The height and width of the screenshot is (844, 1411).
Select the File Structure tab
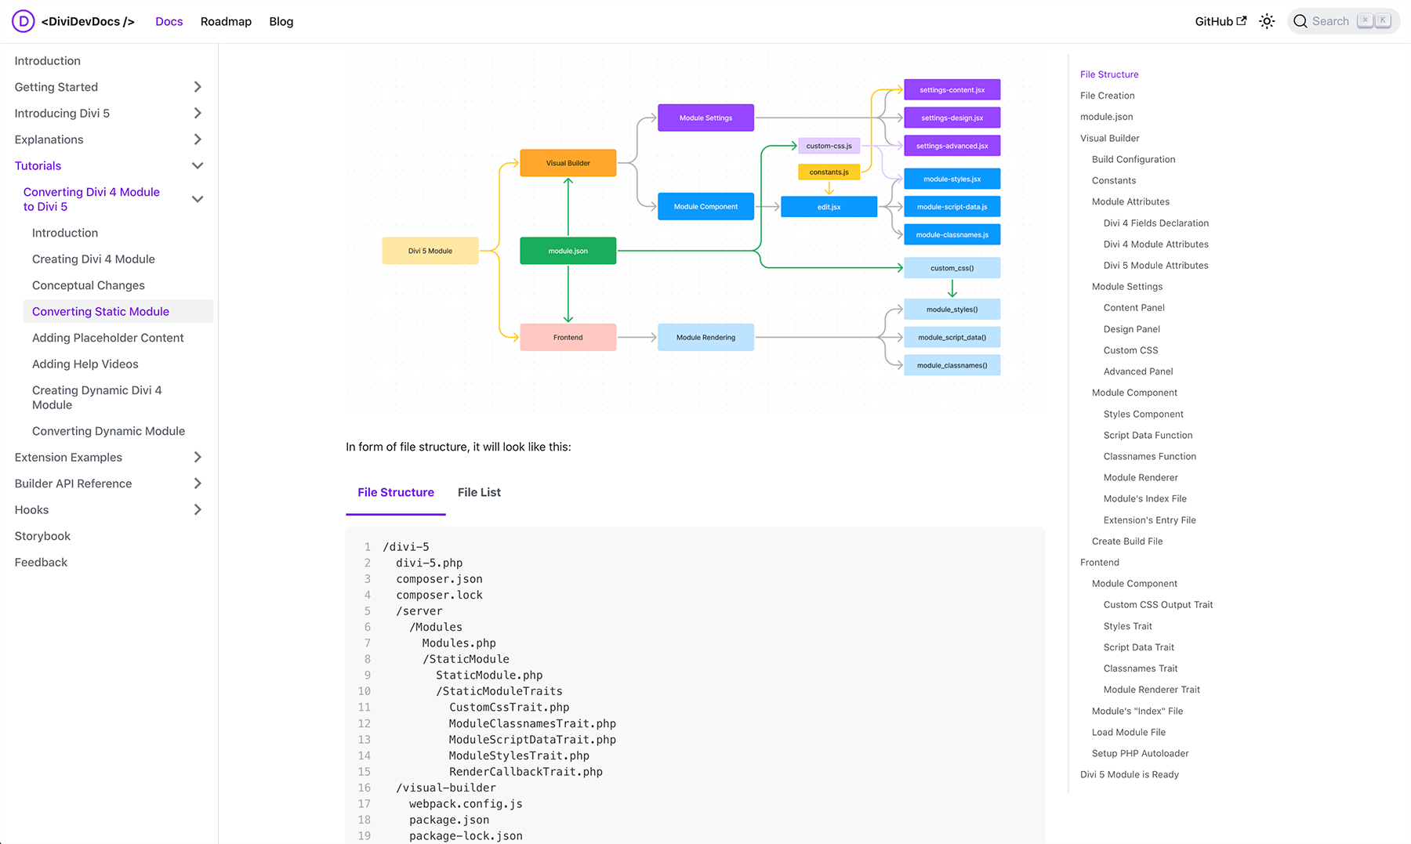coord(396,492)
